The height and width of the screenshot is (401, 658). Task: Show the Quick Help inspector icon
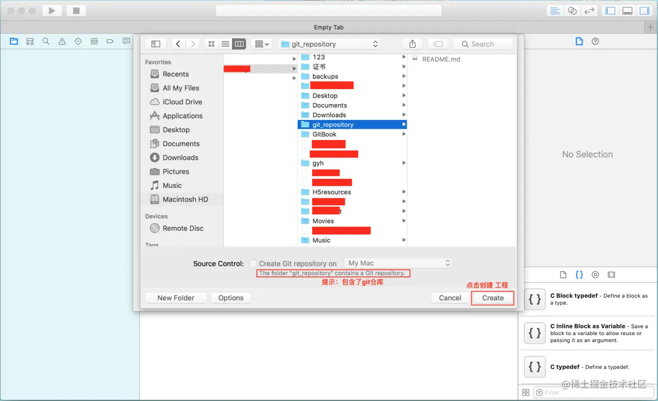coord(595,41)
